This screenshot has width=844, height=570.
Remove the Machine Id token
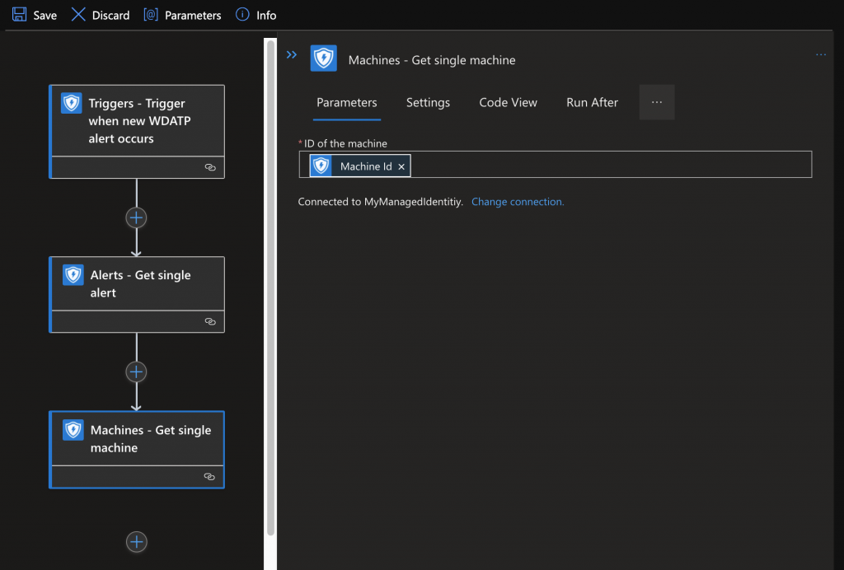[x=401, y=166]
